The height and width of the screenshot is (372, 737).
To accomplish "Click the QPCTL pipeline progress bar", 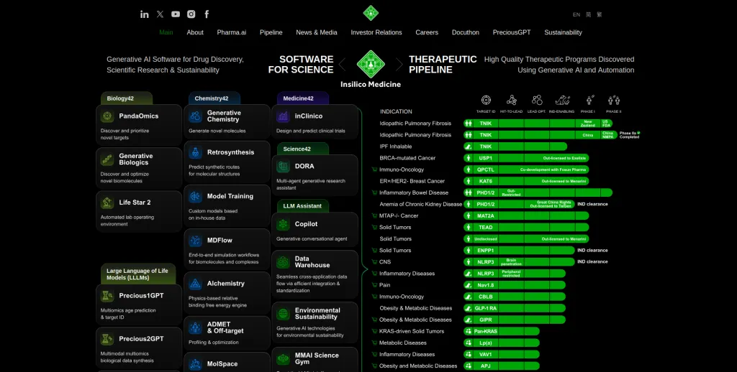I will (x=526, y=169).
